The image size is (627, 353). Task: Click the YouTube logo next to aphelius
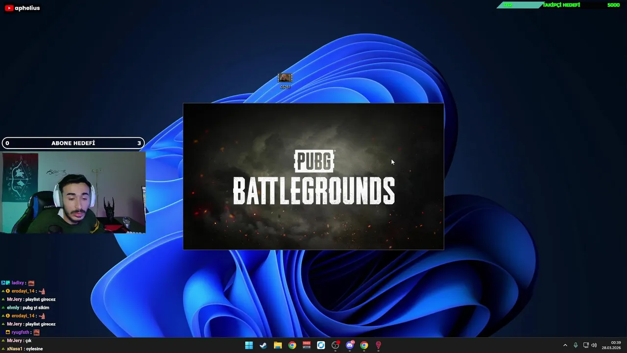point(9,8)
